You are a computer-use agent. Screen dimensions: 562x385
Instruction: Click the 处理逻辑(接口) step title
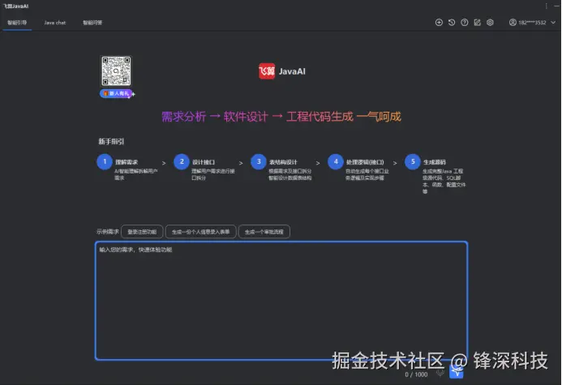(x=365, y=162)
